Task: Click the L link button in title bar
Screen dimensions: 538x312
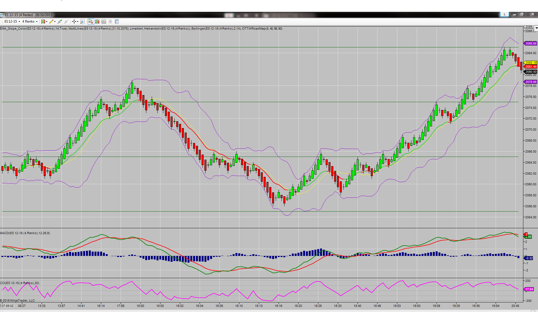Action: (504, 14)
